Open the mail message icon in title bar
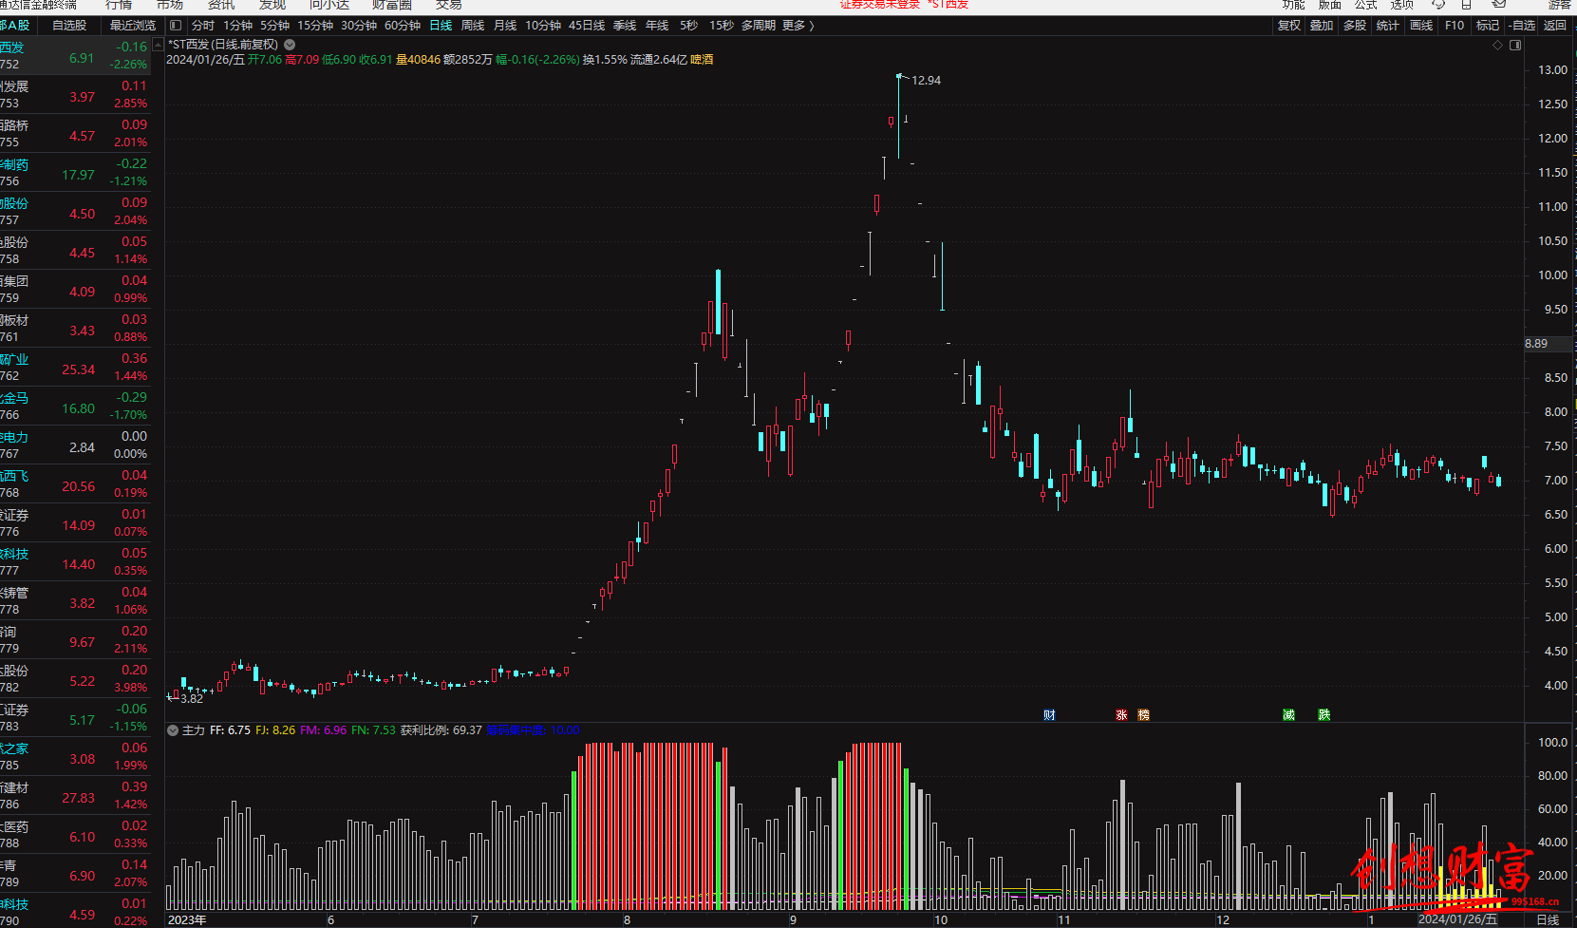This screenshot has width=1577, height=928. click(1499, 5)
